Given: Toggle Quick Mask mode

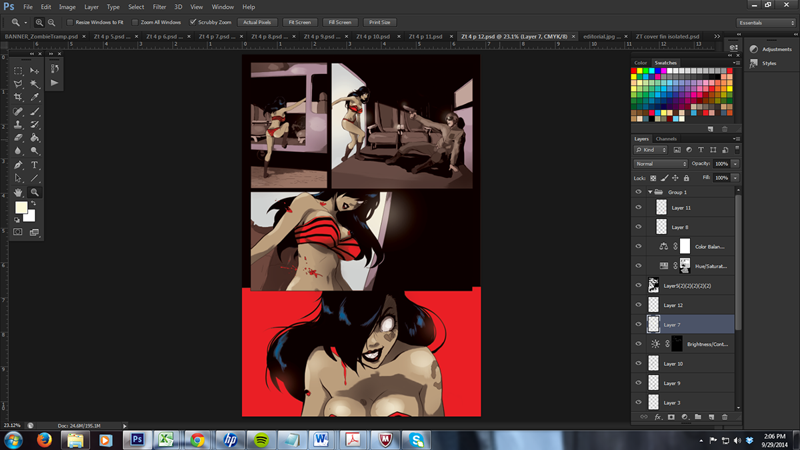Looking at the screenshot, I should point(19,232).
